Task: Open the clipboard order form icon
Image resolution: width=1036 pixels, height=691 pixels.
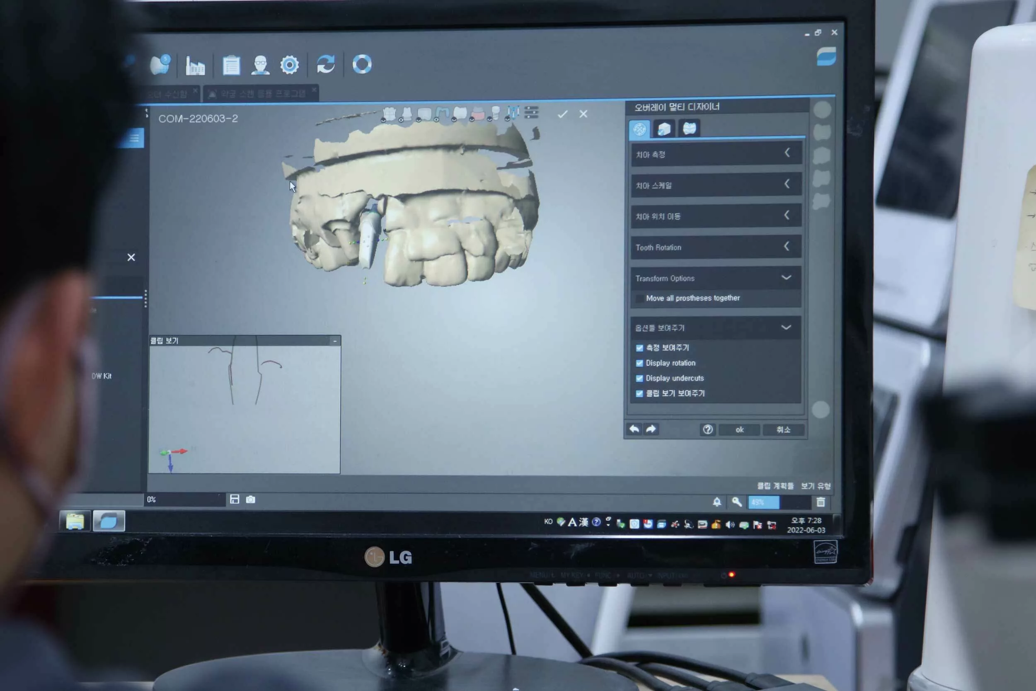Action: (x=231, y=65)
